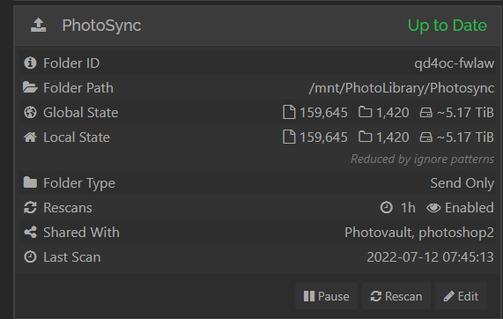Click the clock icon beside 1h interval
This screenshot has height=319, width=503.
[386, 207]
